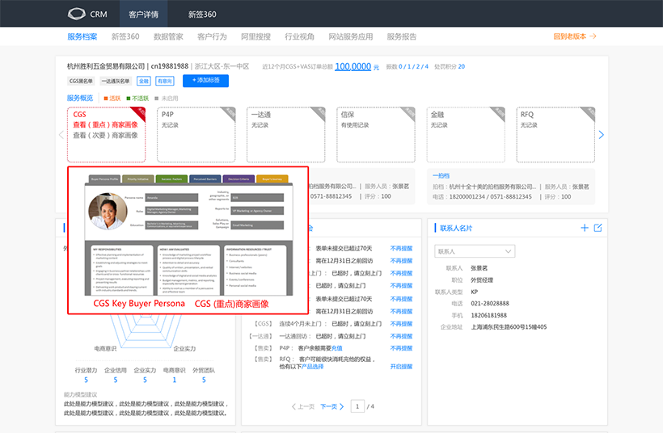Screen dimensions: 663x433
Task: Click the corner ribbon on the RFQ card
Action: 589,112
